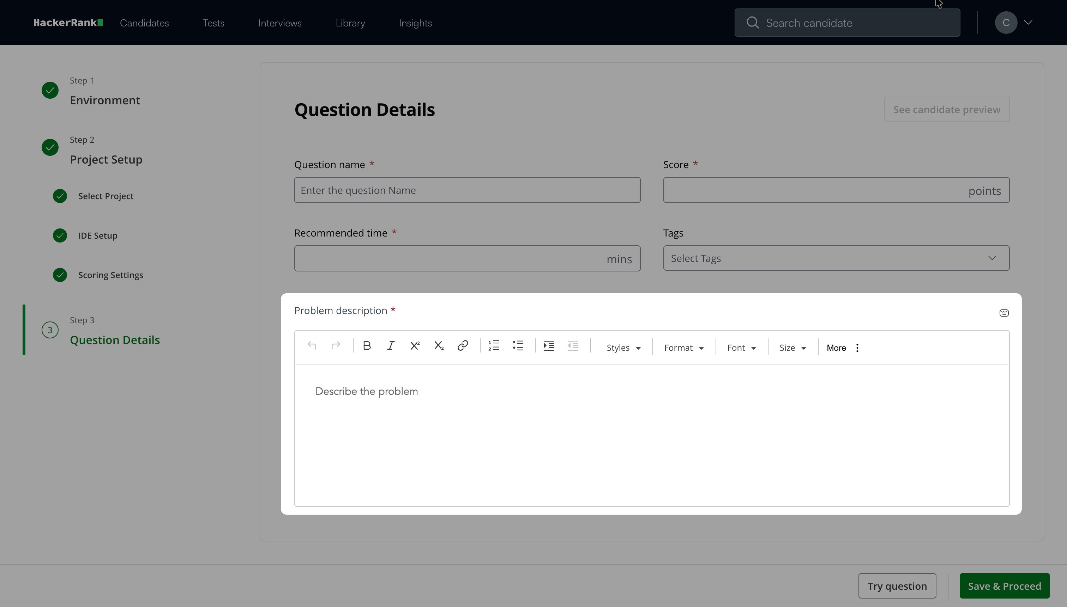Click the subscript icon
Image resolution: width=1067 pixels, height=607 pixels.
tap(439, 345)
